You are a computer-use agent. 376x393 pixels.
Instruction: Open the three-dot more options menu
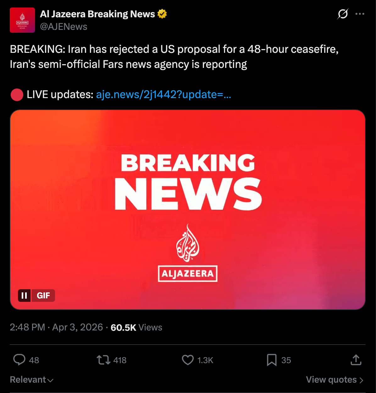tap(360, 14)
